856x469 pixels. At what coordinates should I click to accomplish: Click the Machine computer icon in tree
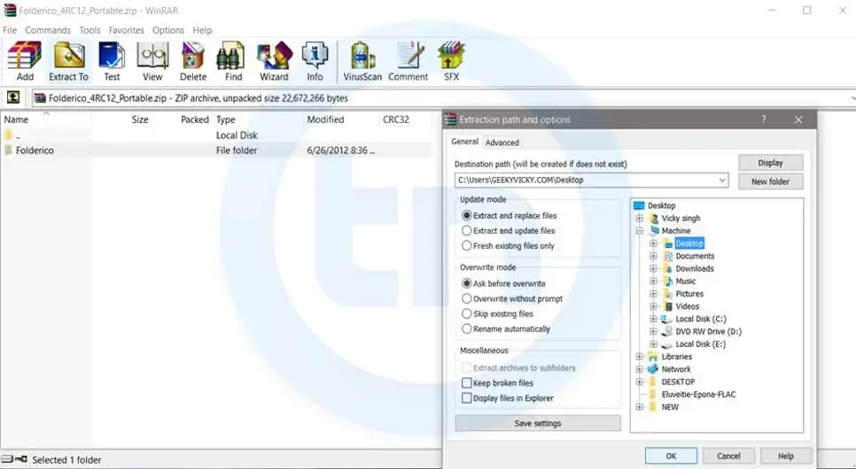pos(654,231)
